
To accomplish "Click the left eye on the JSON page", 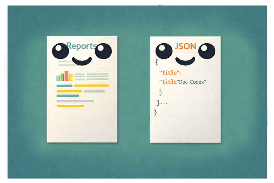I will coord(164,52).
